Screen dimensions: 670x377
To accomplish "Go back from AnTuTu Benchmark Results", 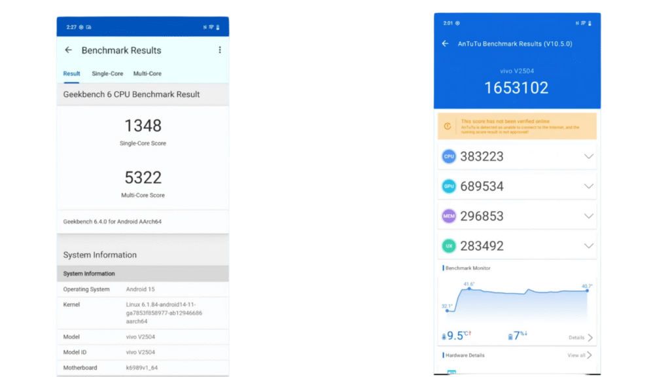I will 445,44.
